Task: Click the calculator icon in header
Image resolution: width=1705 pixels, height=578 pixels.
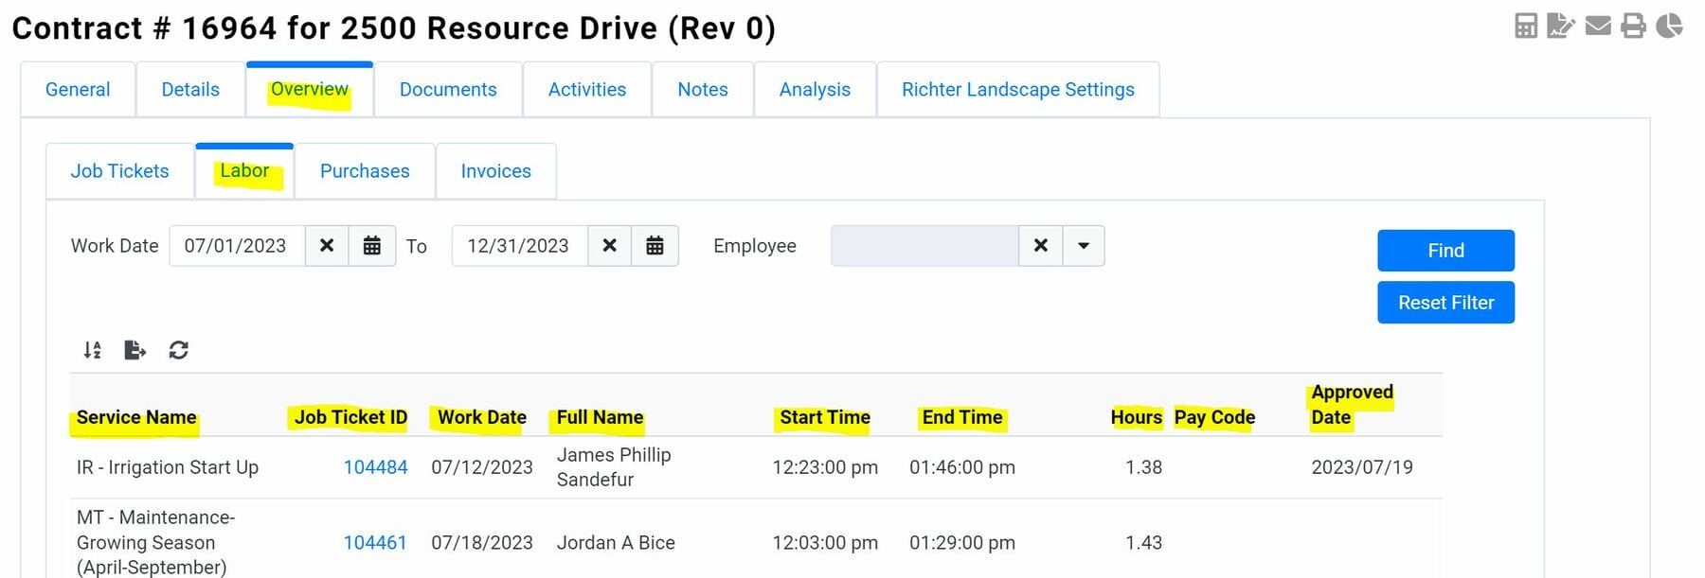Action: 1525,26
